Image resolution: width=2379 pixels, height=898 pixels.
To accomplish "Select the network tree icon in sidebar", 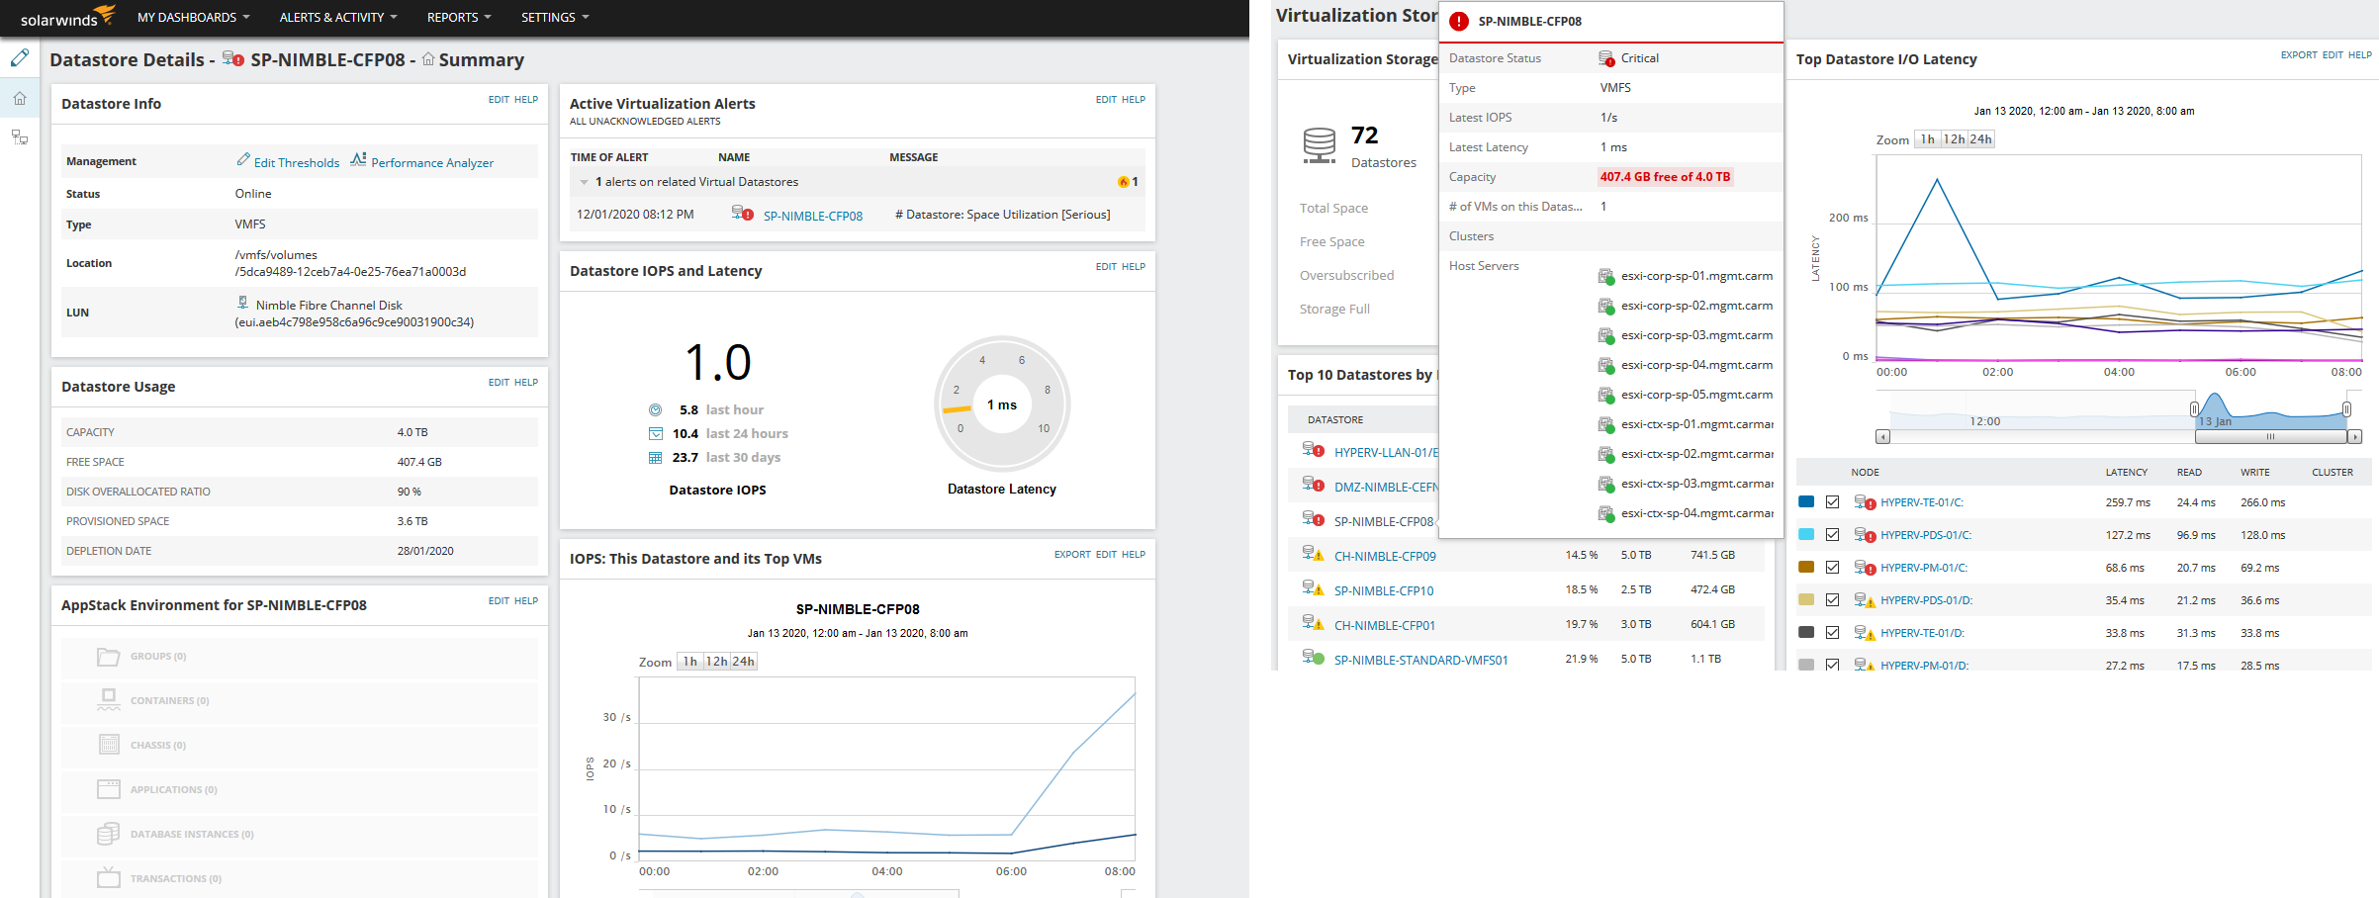I will click(20, 137).
